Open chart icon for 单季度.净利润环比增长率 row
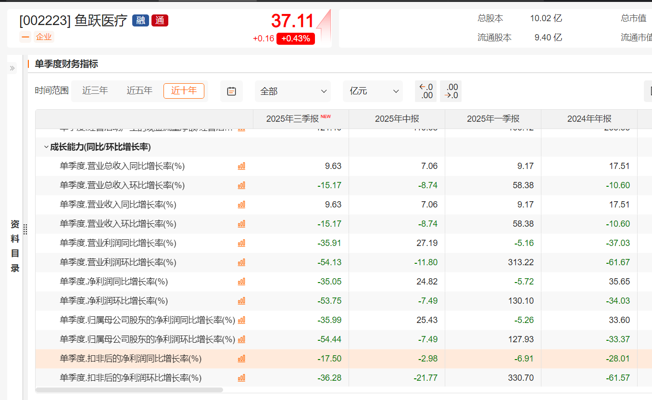The height and width of the screenshot is (400, 652). pyautogui.click(x=241, y=301)
